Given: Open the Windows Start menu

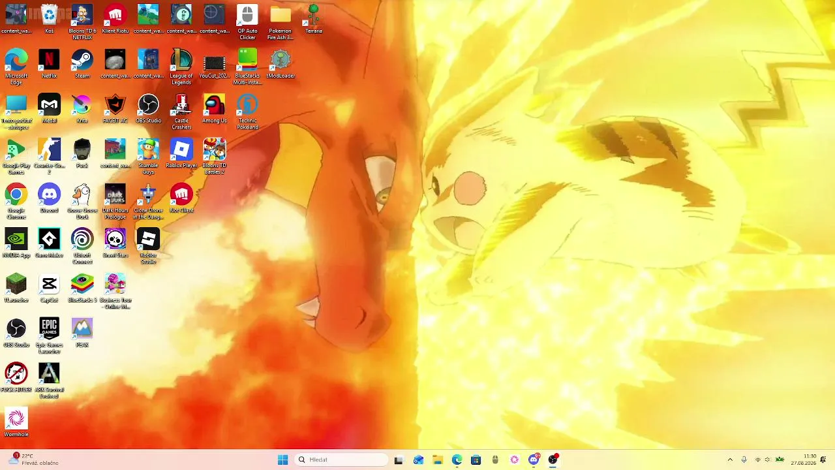Looking at the screenshot, I should click(x=282, y=460).
